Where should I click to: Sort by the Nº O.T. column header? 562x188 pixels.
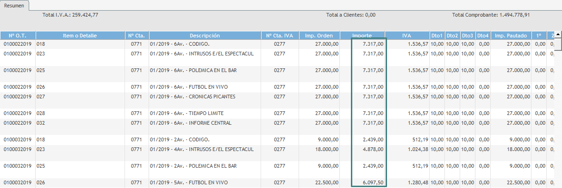click(18, 36)
